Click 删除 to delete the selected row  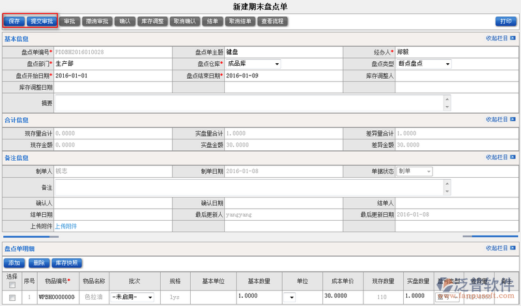[x=38, y=263]
